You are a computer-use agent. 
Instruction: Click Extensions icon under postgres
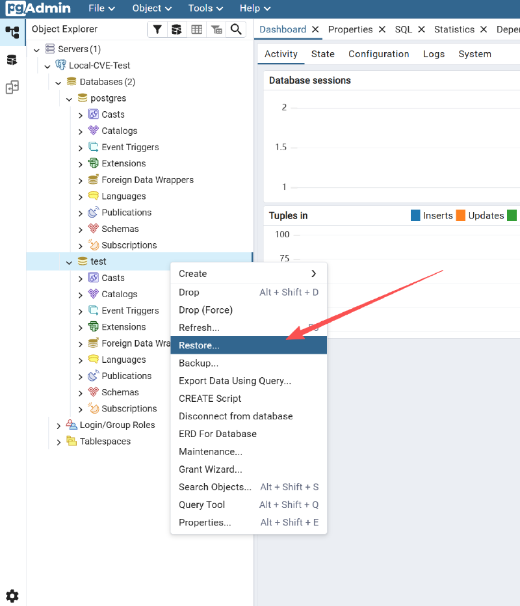[x=94, y=163]
